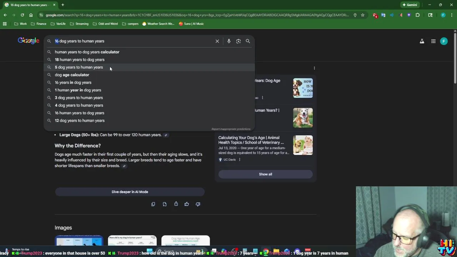
Task: Go back to the previous page
Action: point(5,15)
